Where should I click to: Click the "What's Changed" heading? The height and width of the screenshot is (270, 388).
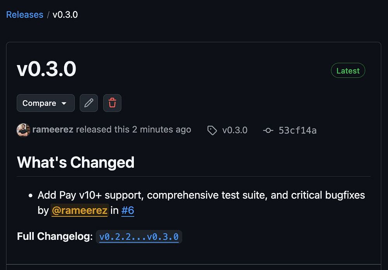76,162
